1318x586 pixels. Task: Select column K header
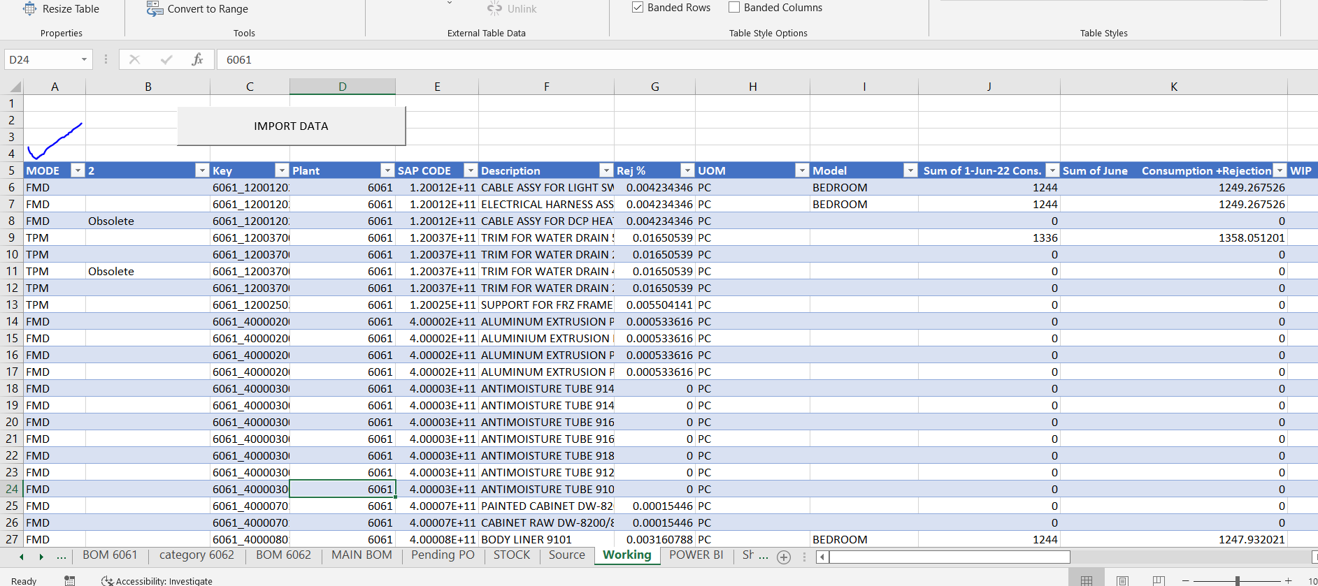click(1174, 87)
